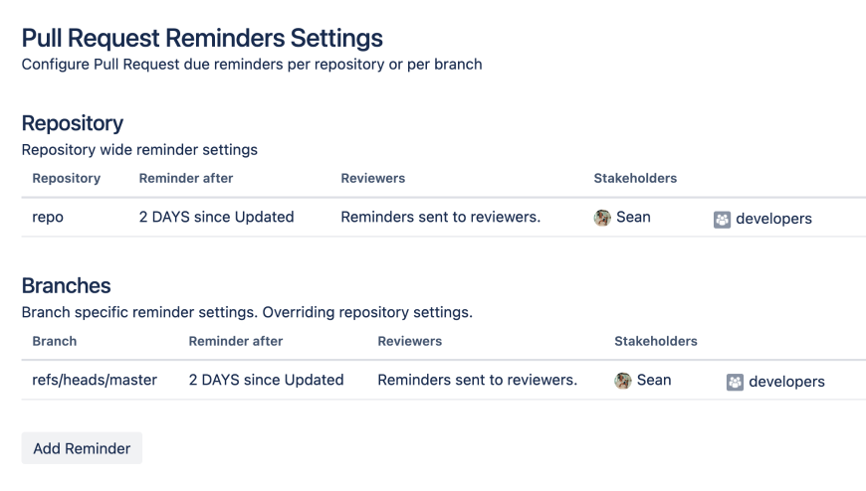Click the name "Sean" in the master branch row
The height and width of the screenshot is (491, 866).
pyautogui.click(x=654, y=380)
